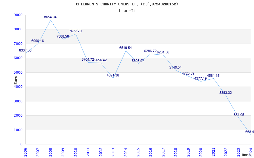Click the 2013 x-axis year label
This screenshot has width=254, height=158.
click(x=113, y=153)
